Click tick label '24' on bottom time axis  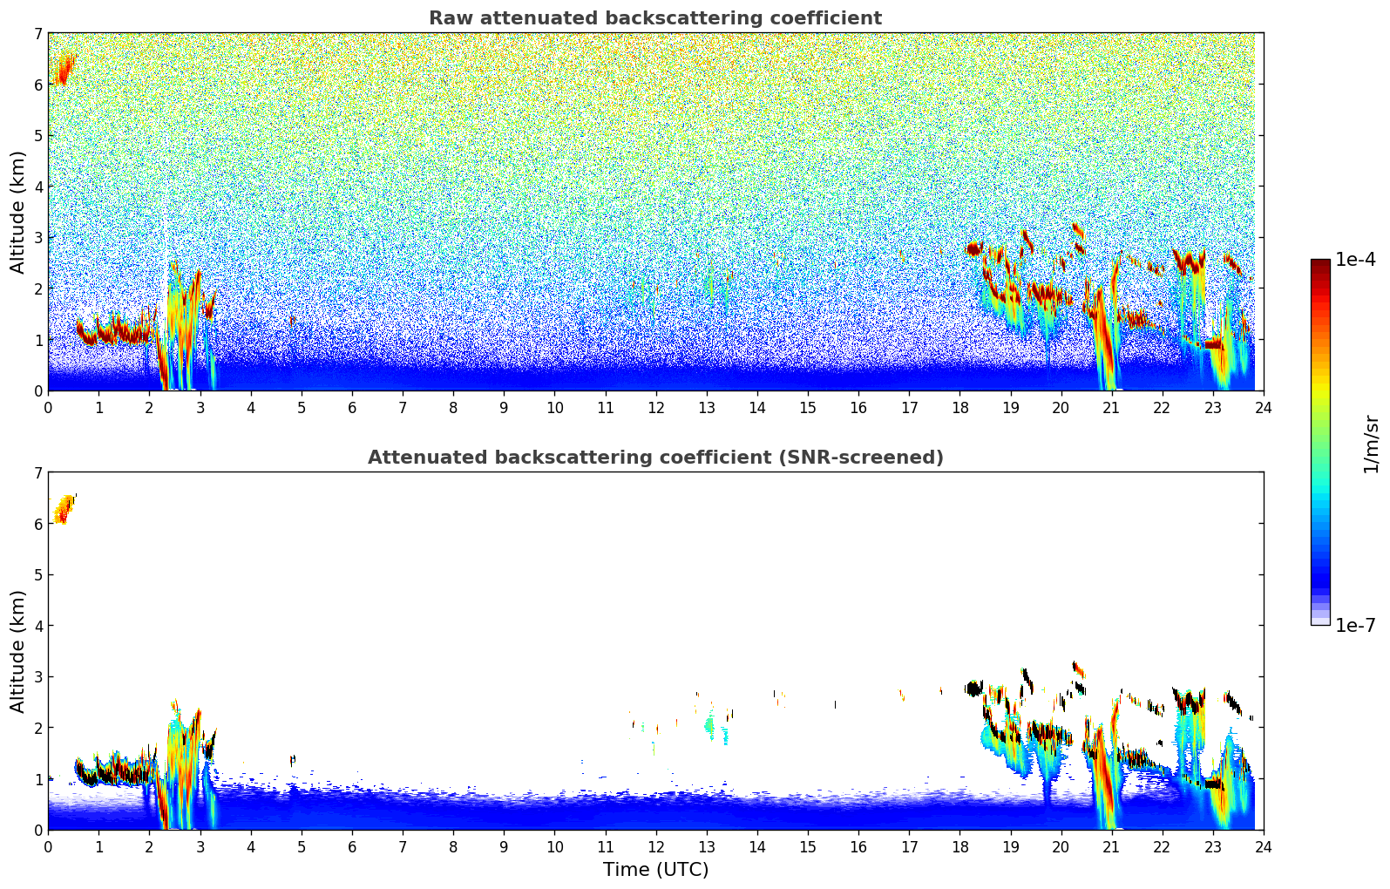click(1264, 846)
